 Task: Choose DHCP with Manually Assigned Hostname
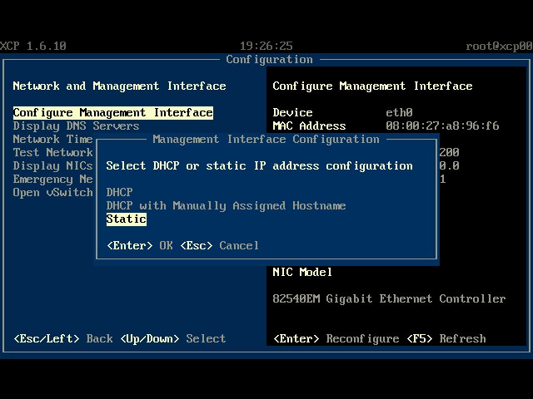(226, 205)
